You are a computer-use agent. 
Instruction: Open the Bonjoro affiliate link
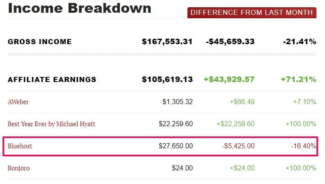(x=18, y=168)
